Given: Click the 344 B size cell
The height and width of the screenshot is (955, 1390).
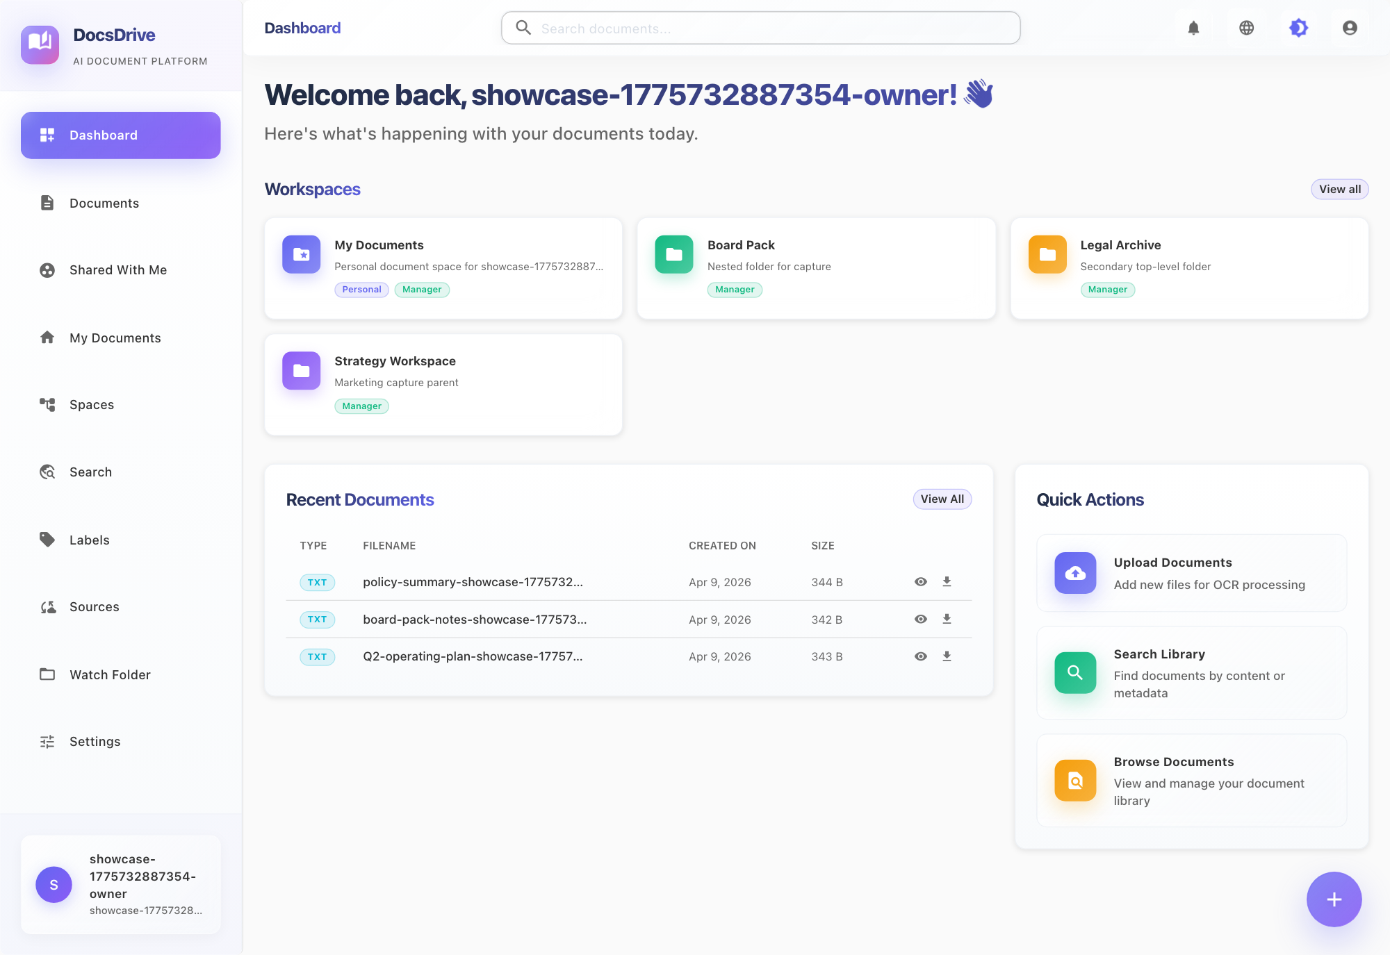Looking at the screenshot, I should (x=827, y=582).
